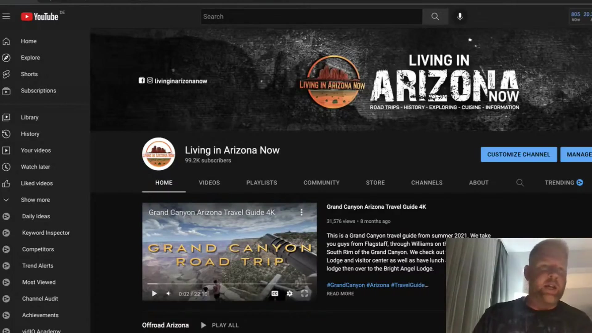Mute the featured video volume
592x333 pixels.
click(168, 294)
